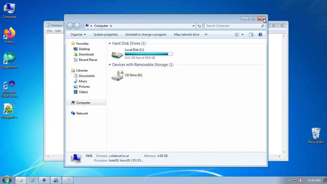
Task: Click the Notepad taskbar button
Action: pos(68,180)
